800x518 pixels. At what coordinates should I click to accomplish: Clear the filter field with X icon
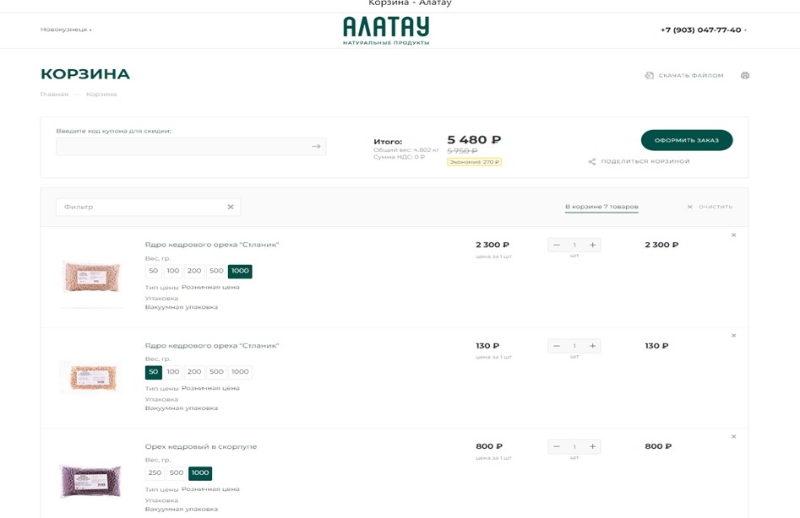pyautogui.click(x=228, y=206)
